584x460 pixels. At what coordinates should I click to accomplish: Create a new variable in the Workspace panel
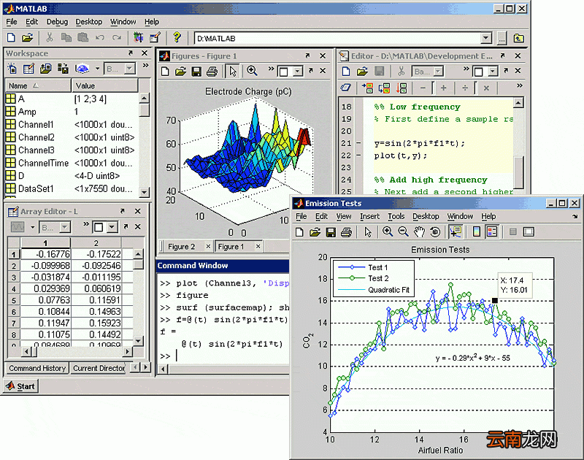pos(12,69)
